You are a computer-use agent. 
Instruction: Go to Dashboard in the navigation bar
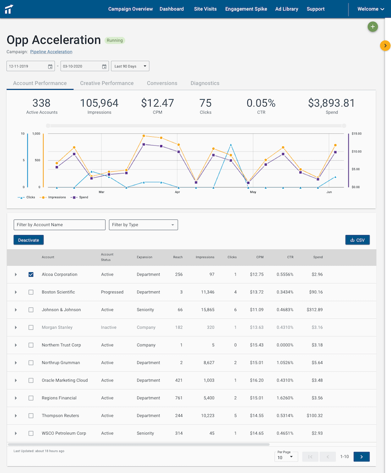172,9
